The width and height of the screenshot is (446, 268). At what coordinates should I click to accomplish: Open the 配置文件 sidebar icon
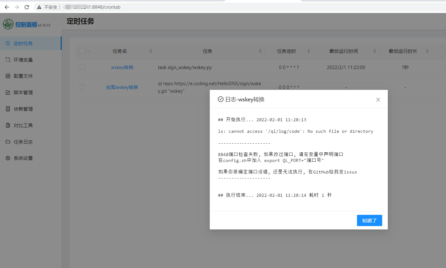8,76
